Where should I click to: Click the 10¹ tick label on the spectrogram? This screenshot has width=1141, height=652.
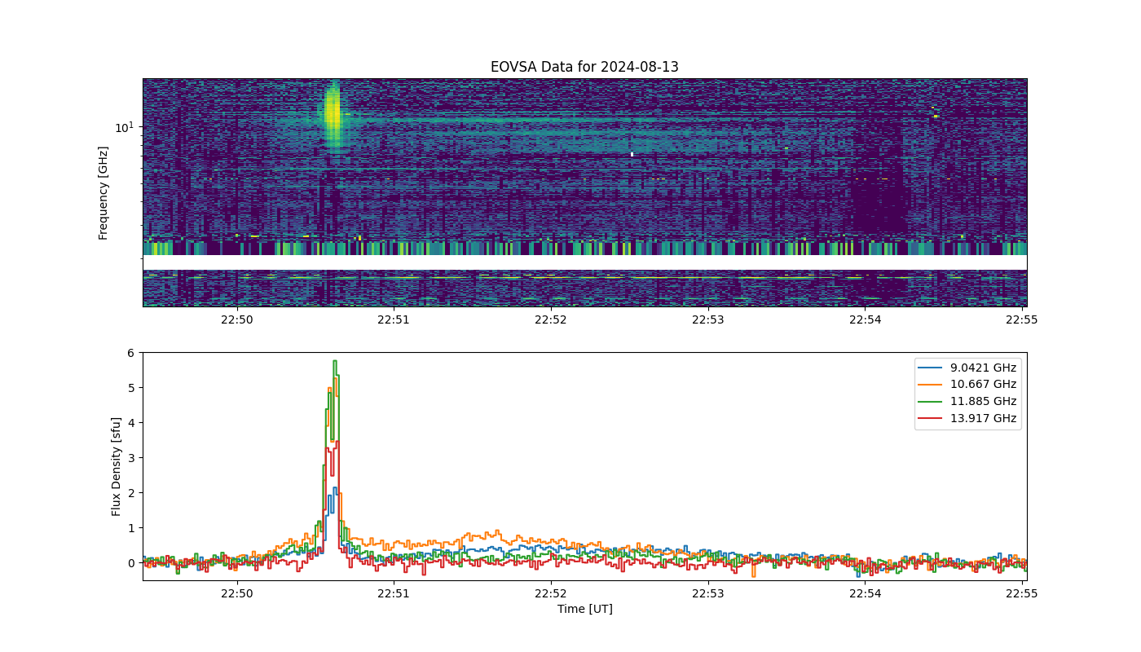tap(123, 127)
